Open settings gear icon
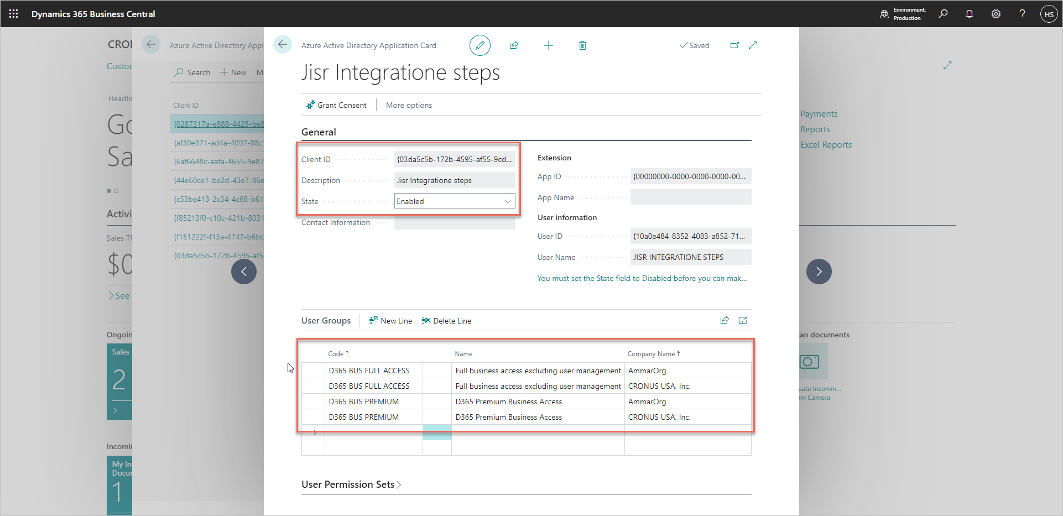 point(996,14)
